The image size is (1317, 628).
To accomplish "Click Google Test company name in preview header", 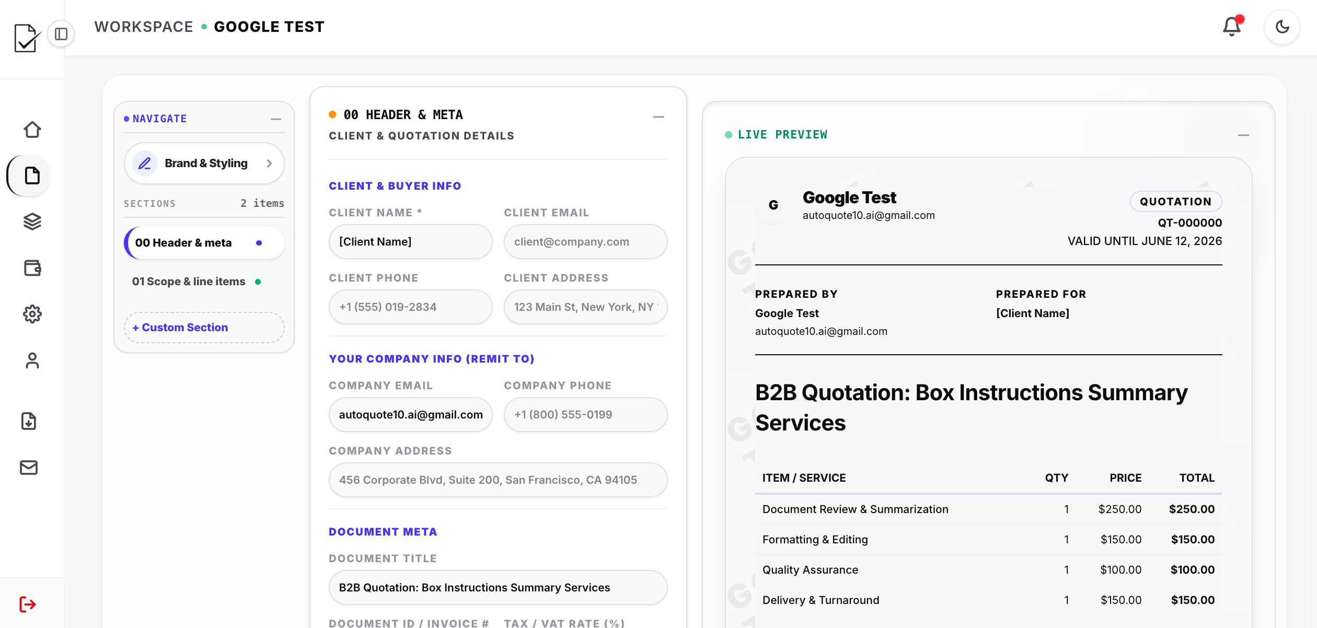I will click(x=849, y=198).
